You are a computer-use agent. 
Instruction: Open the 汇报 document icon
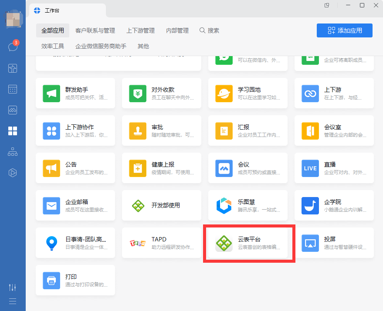coord(224,131)
